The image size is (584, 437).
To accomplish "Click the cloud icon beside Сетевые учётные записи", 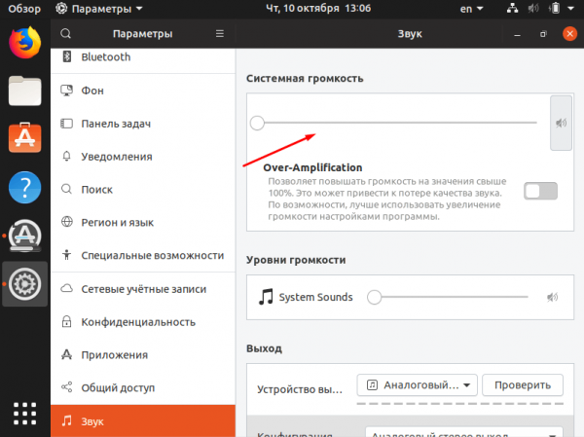I will pos(66,288).
